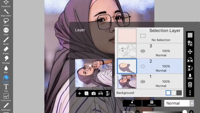Select layer 1 thumbnail

(127, 82)
